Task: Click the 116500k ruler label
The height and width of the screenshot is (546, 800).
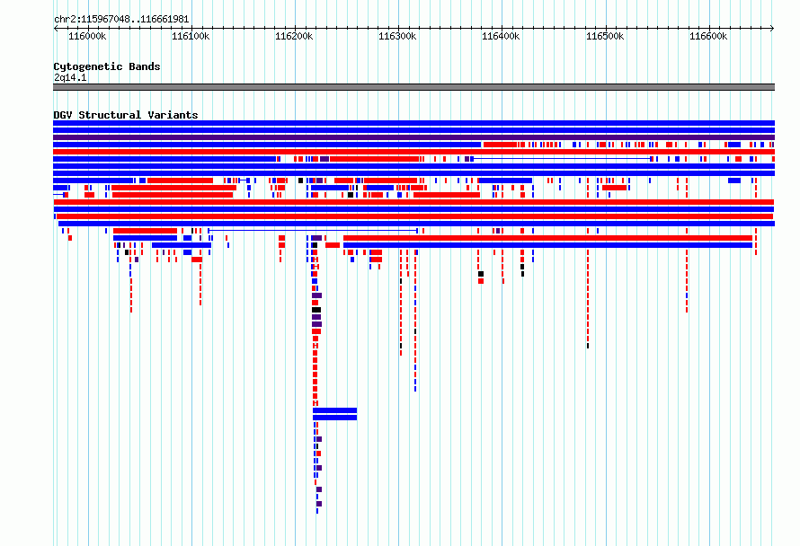Action: 605,36
